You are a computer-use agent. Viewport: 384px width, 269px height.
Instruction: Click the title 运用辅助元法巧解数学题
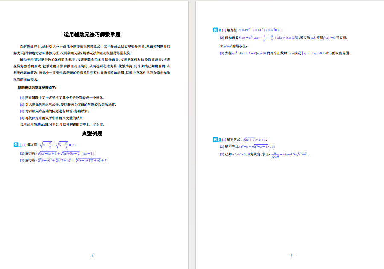pyautogui.click(x=92, y=35)
